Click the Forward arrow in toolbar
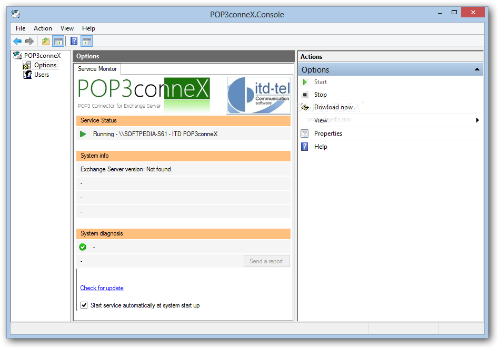The height and width of the screenshot is (349, 499). pos(29,41)
